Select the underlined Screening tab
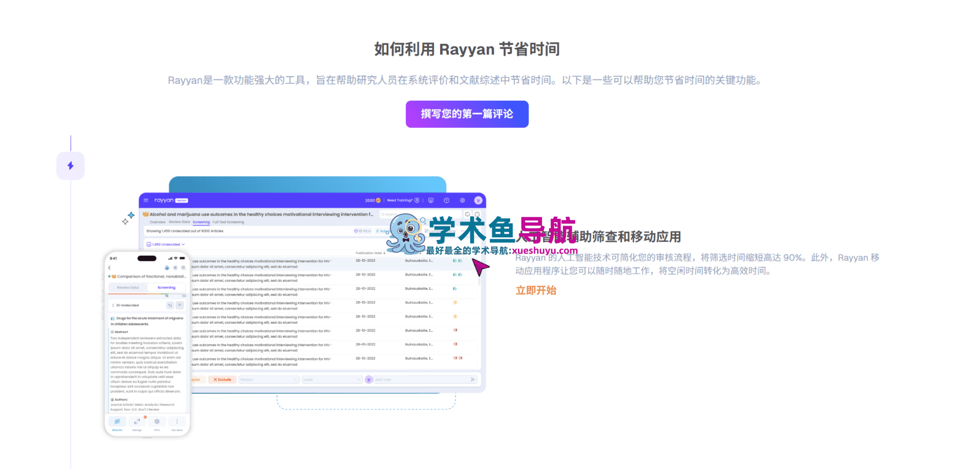The image size is (964, 469). [201, 222]
